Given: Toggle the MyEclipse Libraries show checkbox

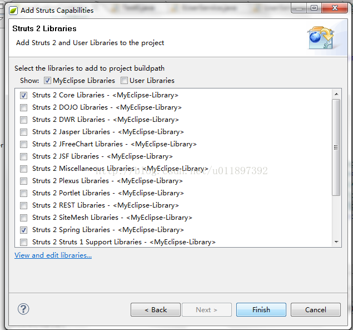Looking at the screenshot, I should pyautogui.click(x=47, y=81).
